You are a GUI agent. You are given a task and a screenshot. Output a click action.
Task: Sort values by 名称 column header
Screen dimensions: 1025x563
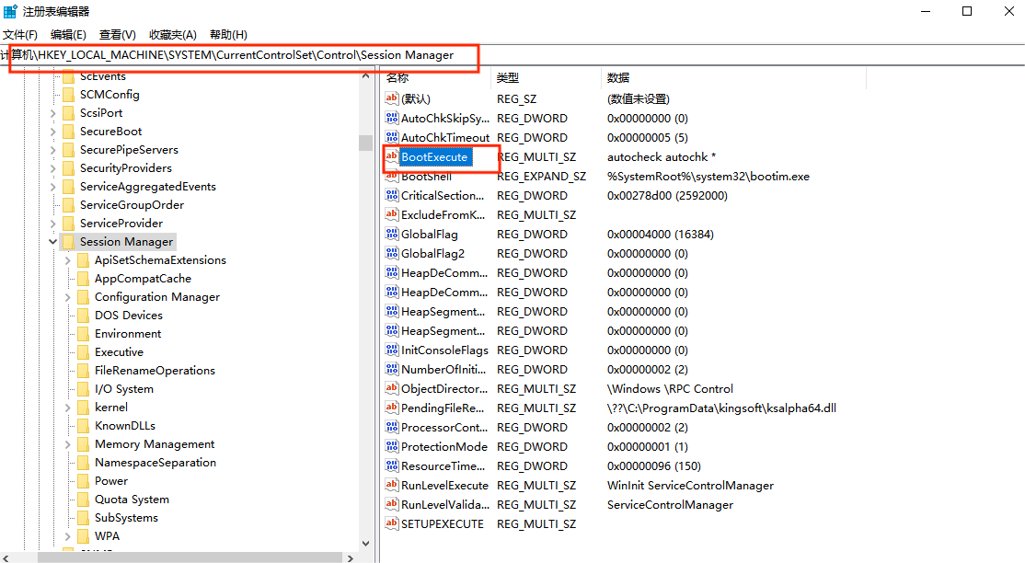(x=397, y=78)
